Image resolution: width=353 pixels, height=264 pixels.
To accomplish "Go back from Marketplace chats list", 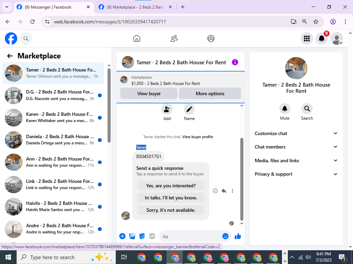I will click(x=10, y=56).
